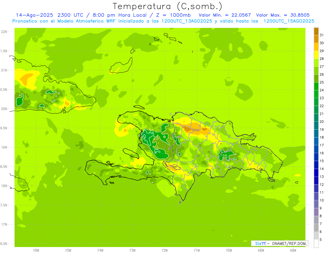
Task: Pick the blue segment between 15 and 16
Action: point(316,157)
